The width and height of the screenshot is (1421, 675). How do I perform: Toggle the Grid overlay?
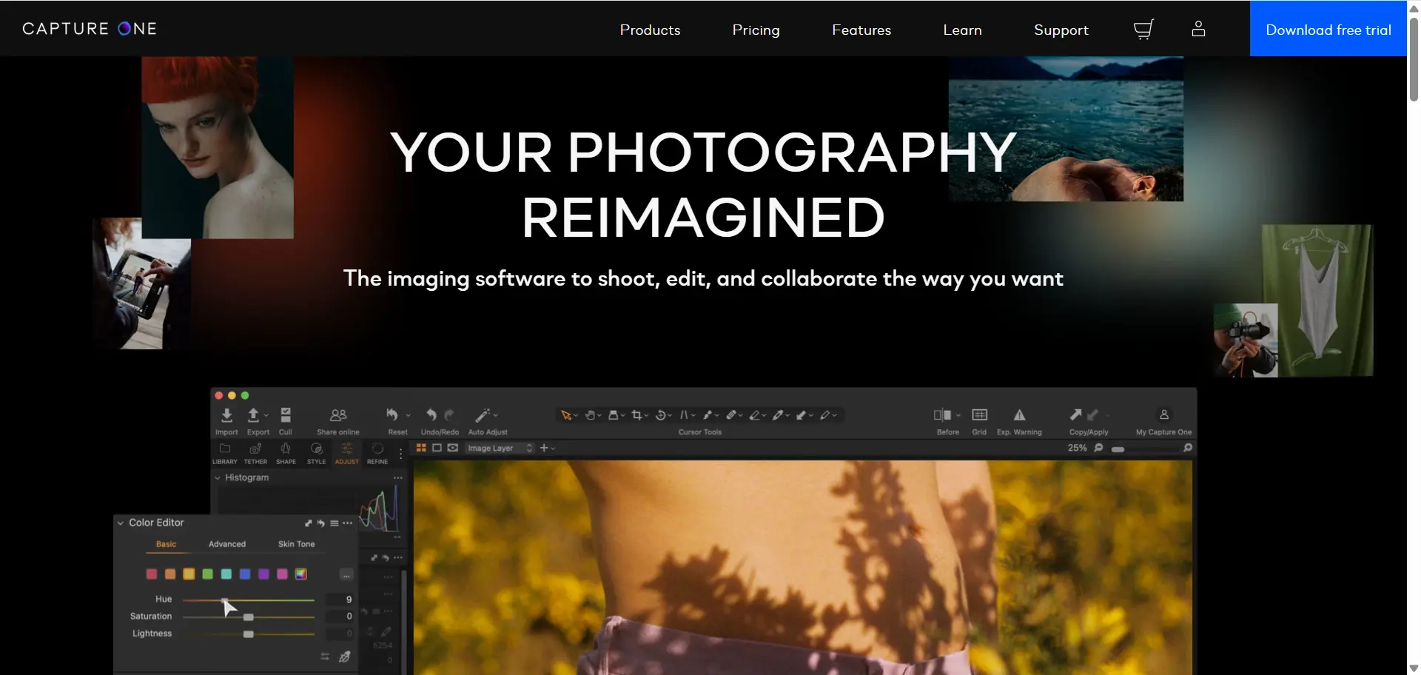979,415
